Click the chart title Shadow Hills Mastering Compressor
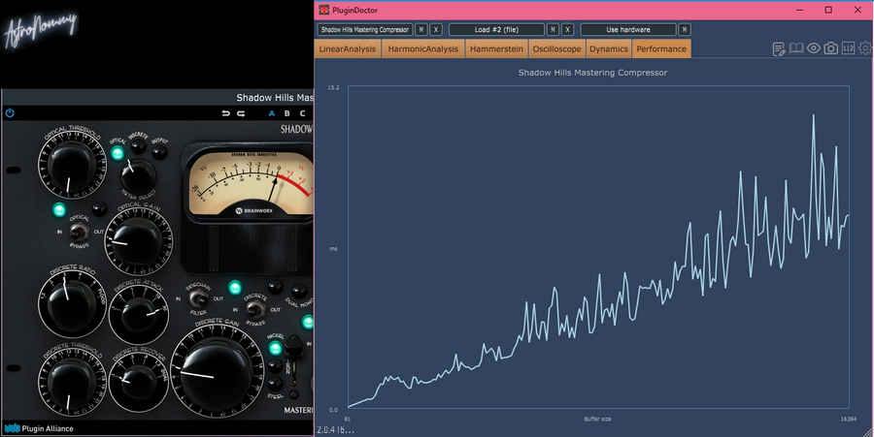Viewport: 874px width, 437px height. (x=592, y=73)
